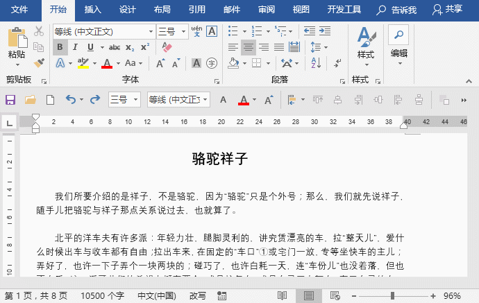Screen dimensions: 479x303
Task: Click the zoom slider in status bar
Action: click(x=392, y=295)
